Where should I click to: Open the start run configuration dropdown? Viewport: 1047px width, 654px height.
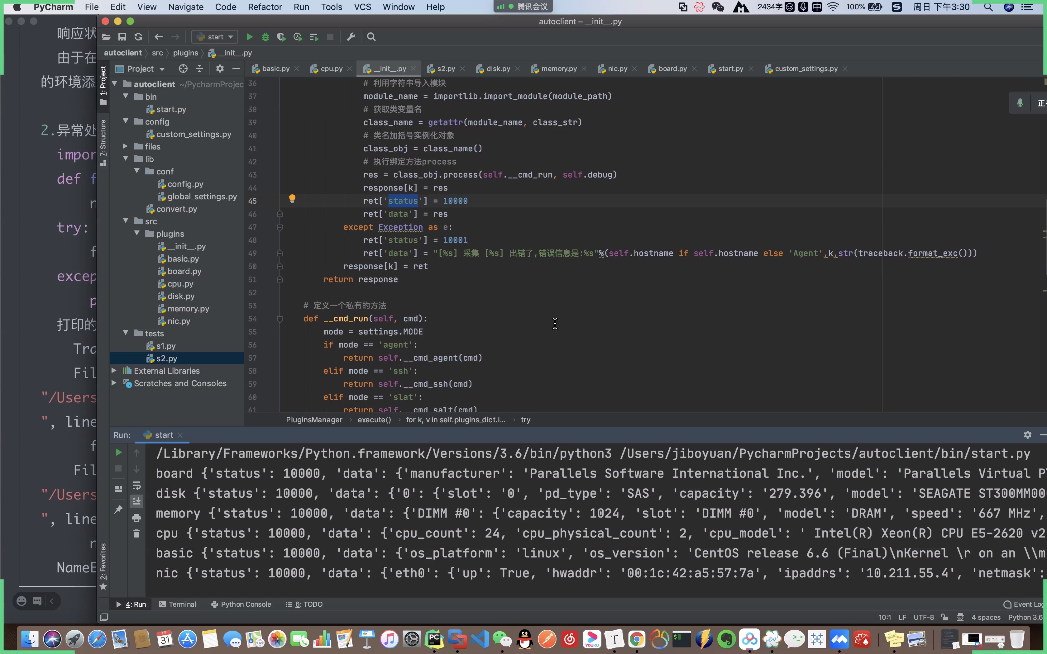click(215, 37)
